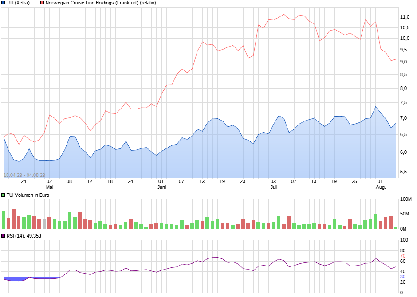Select the TUI Volumen in Euro label
The width and height of the screenshot is (417, 297).
28,195
